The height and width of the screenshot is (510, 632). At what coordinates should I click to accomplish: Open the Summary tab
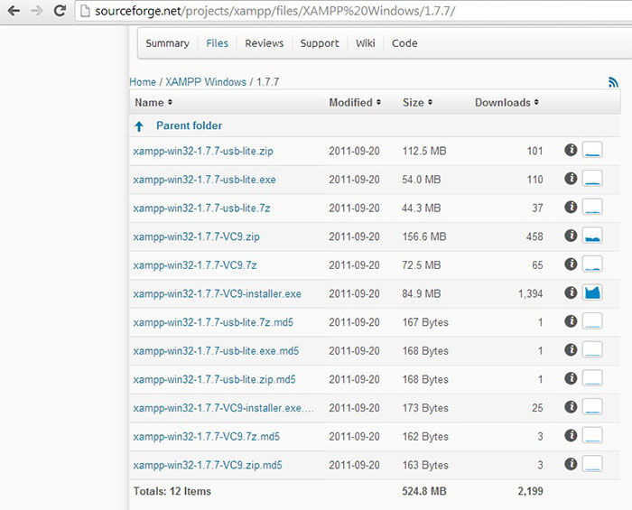coord(167,43)
